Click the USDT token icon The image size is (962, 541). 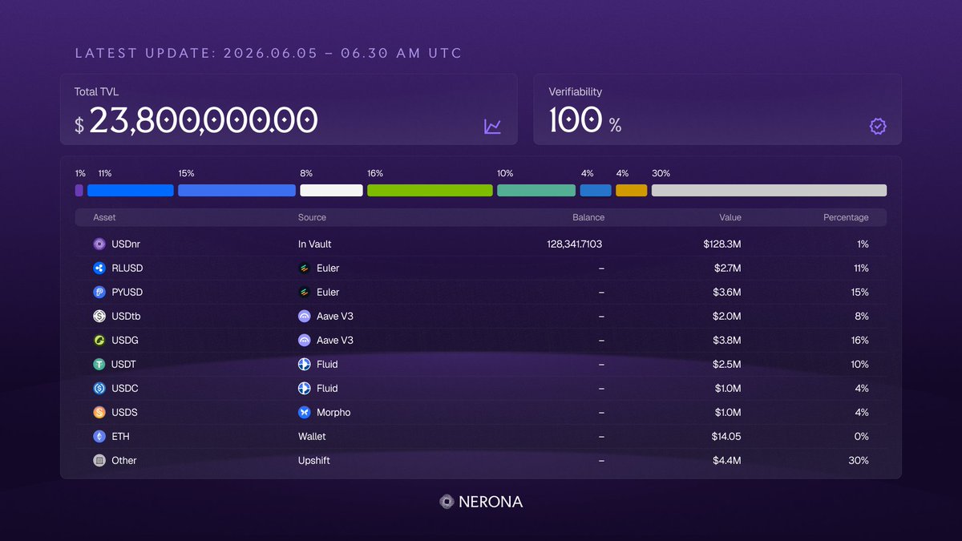pyautogui.click(x=99, y=364)
